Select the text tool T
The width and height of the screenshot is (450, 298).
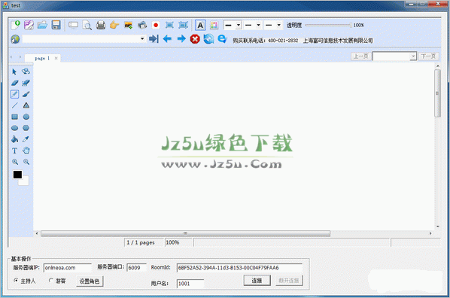(x=14, y=151)
